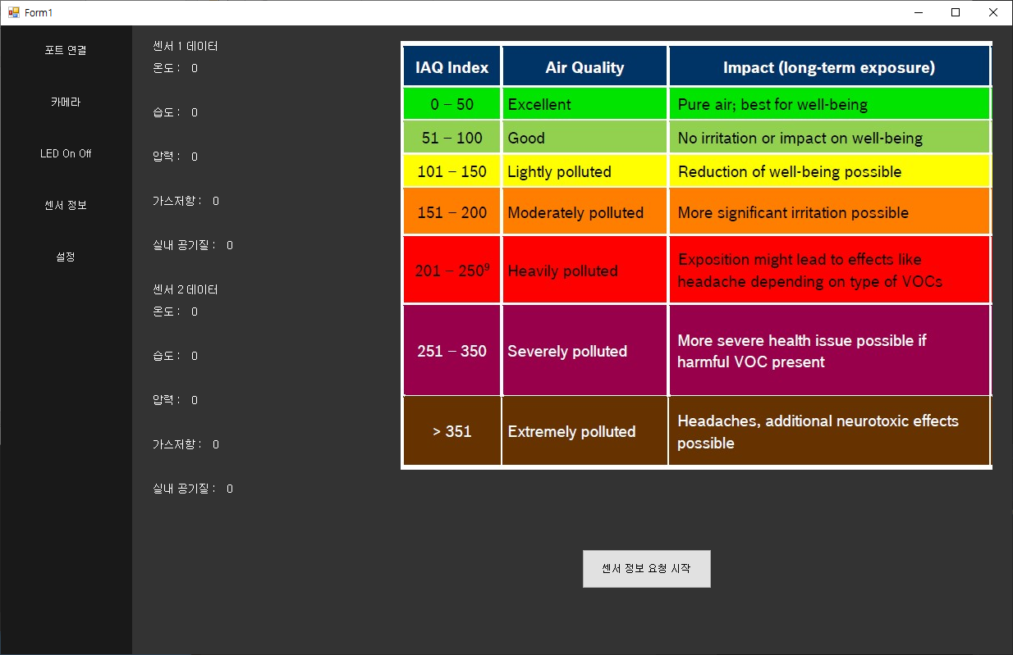The image size is (1013, 655).
Task: Click the red 201 – 250 index cell
Action: pyautogui.click(x=452, y=271)
